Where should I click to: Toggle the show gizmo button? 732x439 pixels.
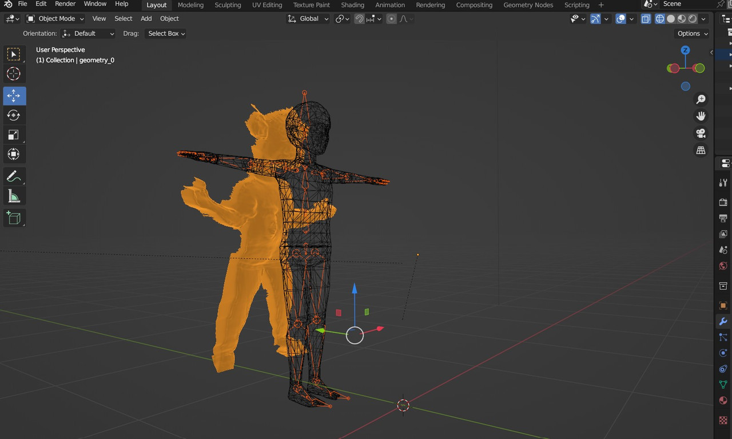(595, 19)
